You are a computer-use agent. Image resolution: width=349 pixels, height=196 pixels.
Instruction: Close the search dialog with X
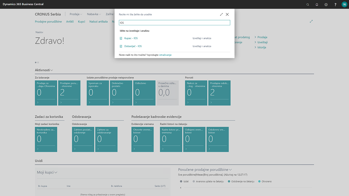tap(227, 14)
